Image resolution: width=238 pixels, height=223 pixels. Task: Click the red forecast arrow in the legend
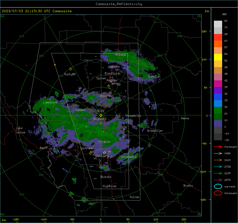(218, 147)
